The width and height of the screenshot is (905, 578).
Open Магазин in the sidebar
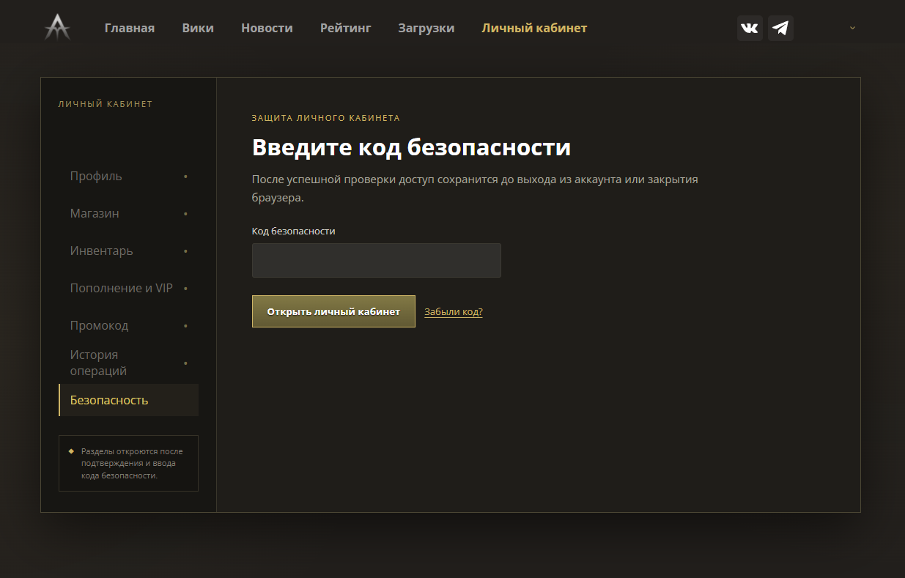(128, 213)
